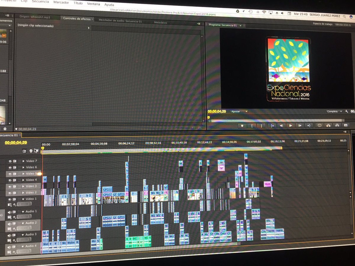Image resolution: width=355 pixels, height=266 pixels.
Task: Expand the Video 4 track
Action: pyautogui.click(x=23, y=180)
